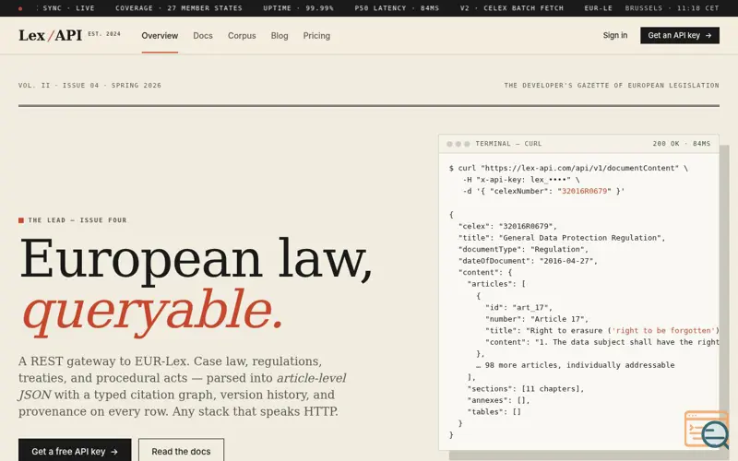Open Read the docs button
Viewport: 738px width, 461px height.
tap(181, 451)
